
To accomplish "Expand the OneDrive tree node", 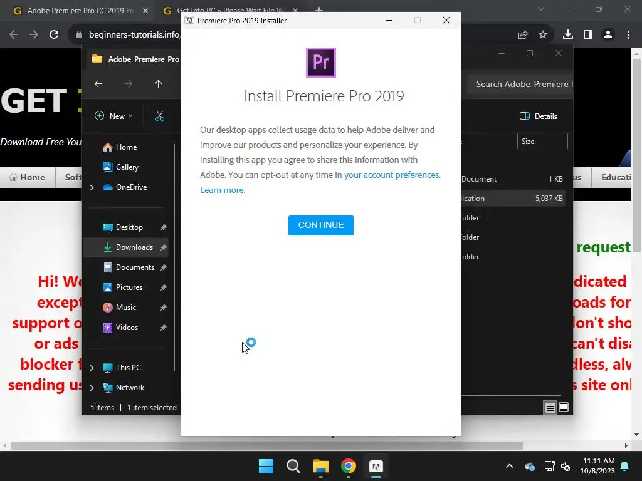I will 92,187.
